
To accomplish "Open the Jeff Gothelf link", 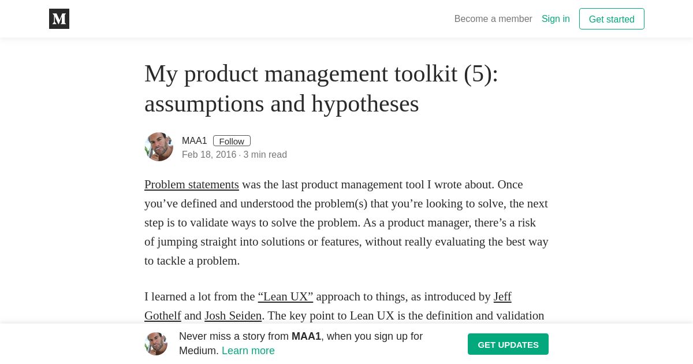I will point(502,296).
